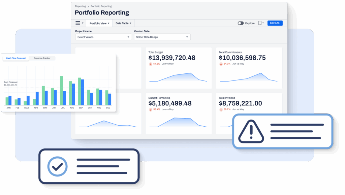Click the bookmark icon

tap(260, 23)
